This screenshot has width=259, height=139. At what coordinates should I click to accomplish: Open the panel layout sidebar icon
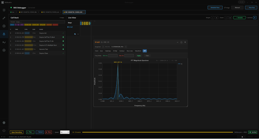4,10
